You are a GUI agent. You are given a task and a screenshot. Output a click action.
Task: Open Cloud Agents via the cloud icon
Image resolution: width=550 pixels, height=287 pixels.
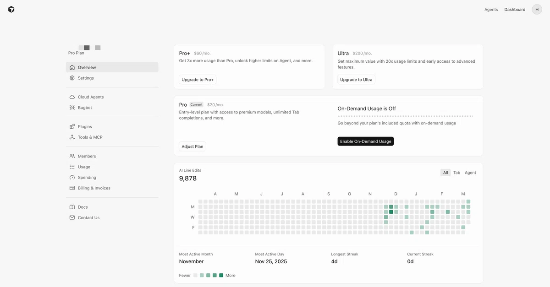[x=72, y=97]
